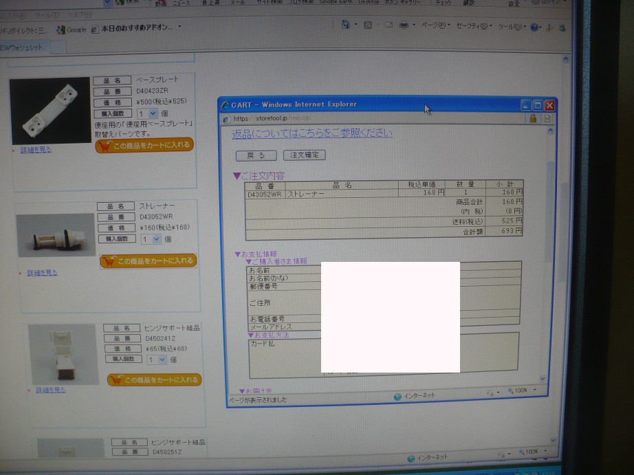Add ストレーナー to cart with orange button
The height and width of the screenshot is (475, 634).
(x=148, y=261)
